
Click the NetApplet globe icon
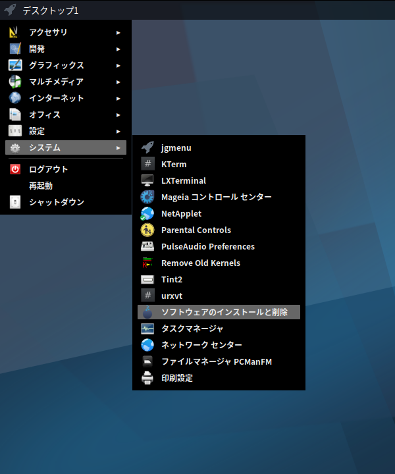click(147, 214)
